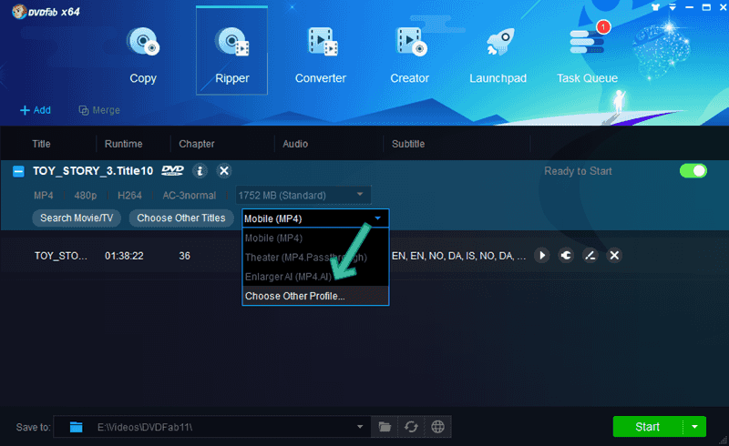Switch to the Ripper module
Screen dimensions: 729x446
pyautogui.click(x=231, y=51)
